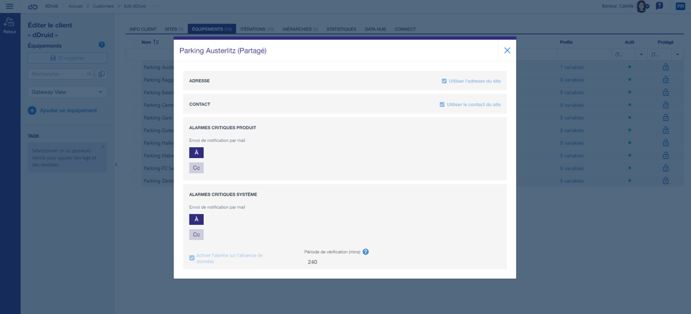
Task: Click the Ajouter un équipement link
Action: click(x=68, y=110)
